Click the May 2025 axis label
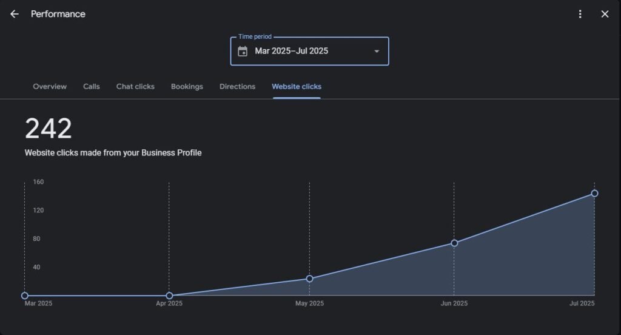Screen dimensions: 621x335 309,303
